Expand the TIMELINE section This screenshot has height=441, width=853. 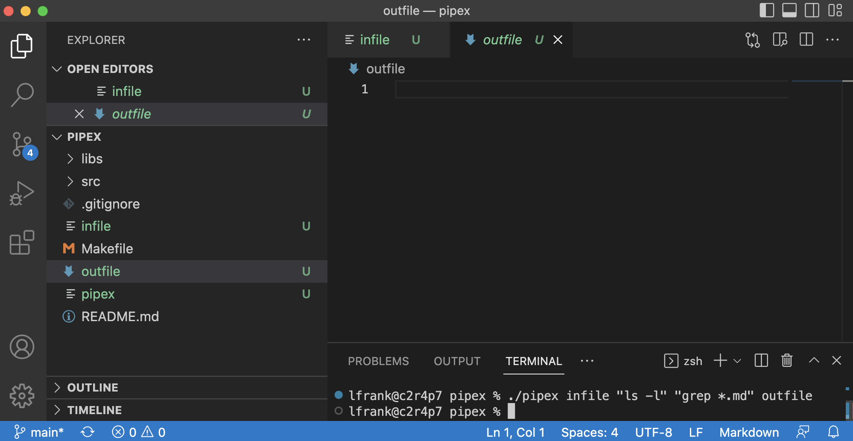pyautogui.click(x=187, y=410)
